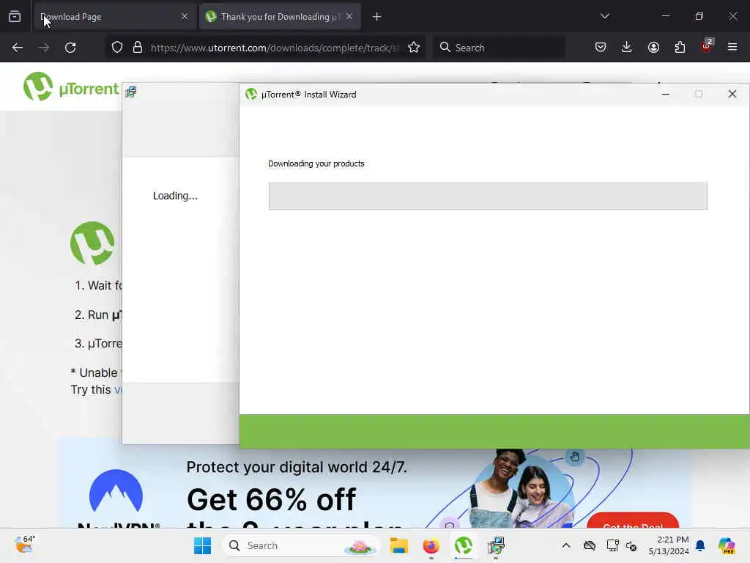View site security padlock information
Viewport: 750px width, 563px height.
(x=138, y=48)
